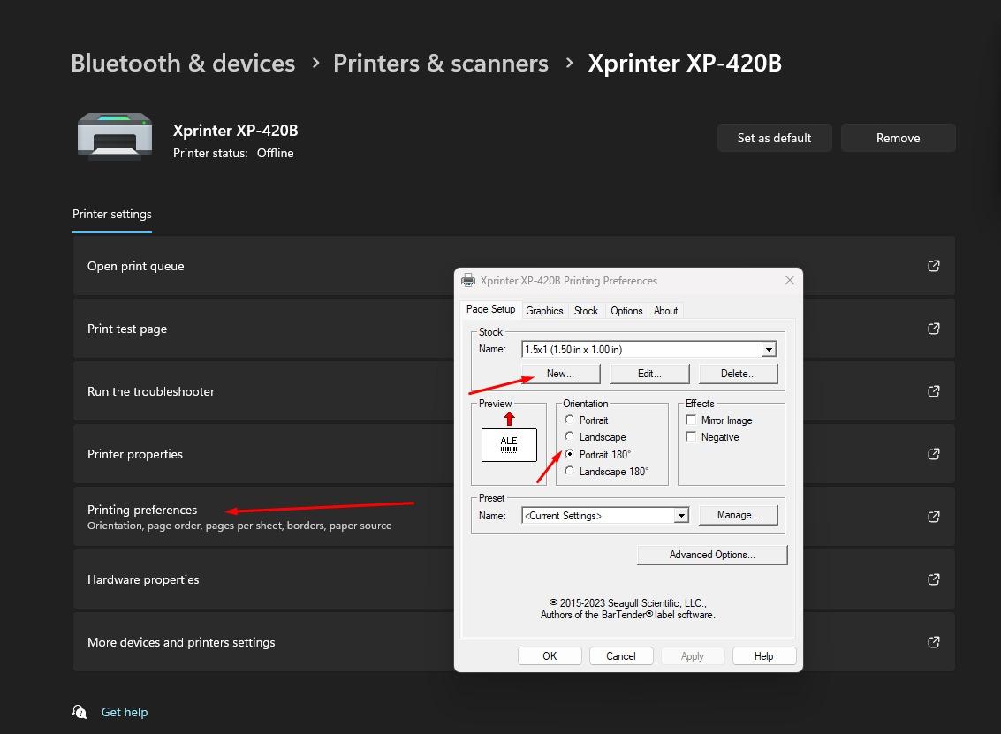Open Printer properties row
Image resolution: width=1001 pixels, height=734 pixels.
(514, 454)
